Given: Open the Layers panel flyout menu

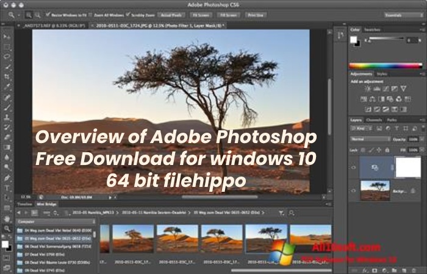Looking at the screenshot, I should 422,120.
